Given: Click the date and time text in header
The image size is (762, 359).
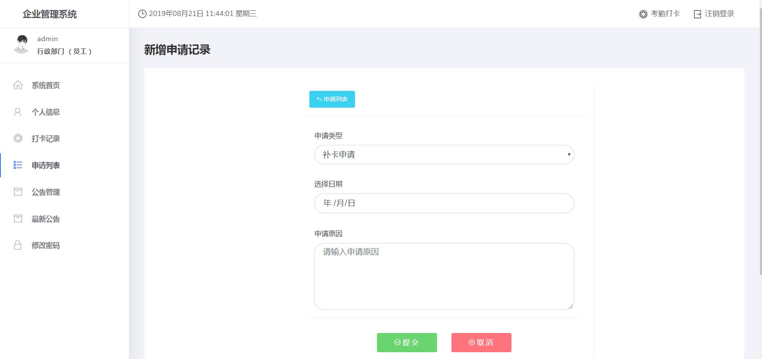Looking at the screenshot, I should (203, 14).
